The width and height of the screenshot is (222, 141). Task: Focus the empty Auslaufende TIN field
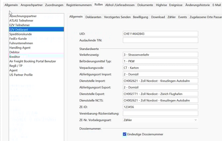coord(160,40)
